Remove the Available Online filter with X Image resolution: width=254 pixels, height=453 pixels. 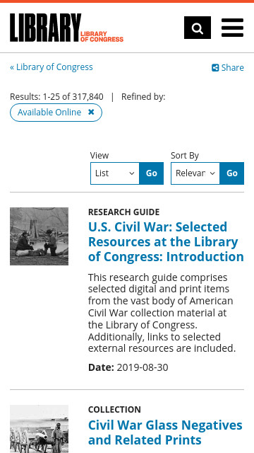(91, 112)
